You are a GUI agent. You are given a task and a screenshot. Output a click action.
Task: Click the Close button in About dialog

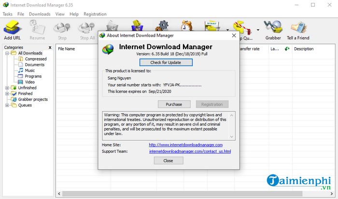tap(169, 161)
